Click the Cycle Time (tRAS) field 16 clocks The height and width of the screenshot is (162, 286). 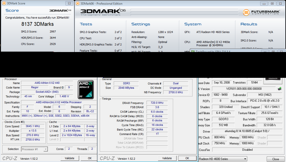coord(157,125)
